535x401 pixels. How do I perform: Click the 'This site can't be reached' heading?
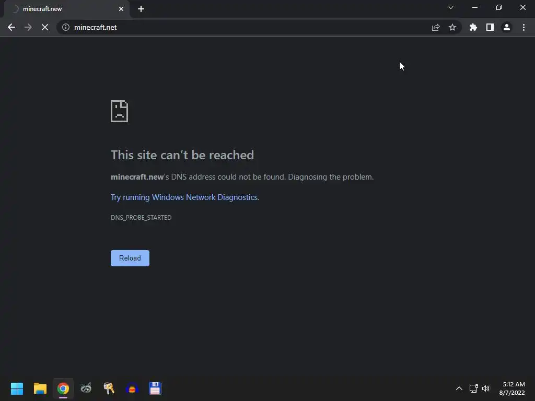182,155
